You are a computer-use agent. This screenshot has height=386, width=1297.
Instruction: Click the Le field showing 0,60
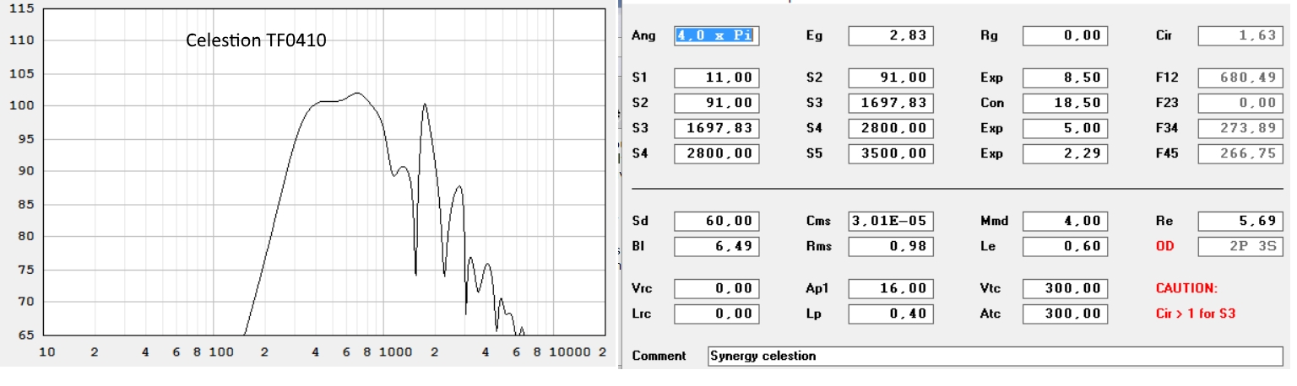point(1065,247)
